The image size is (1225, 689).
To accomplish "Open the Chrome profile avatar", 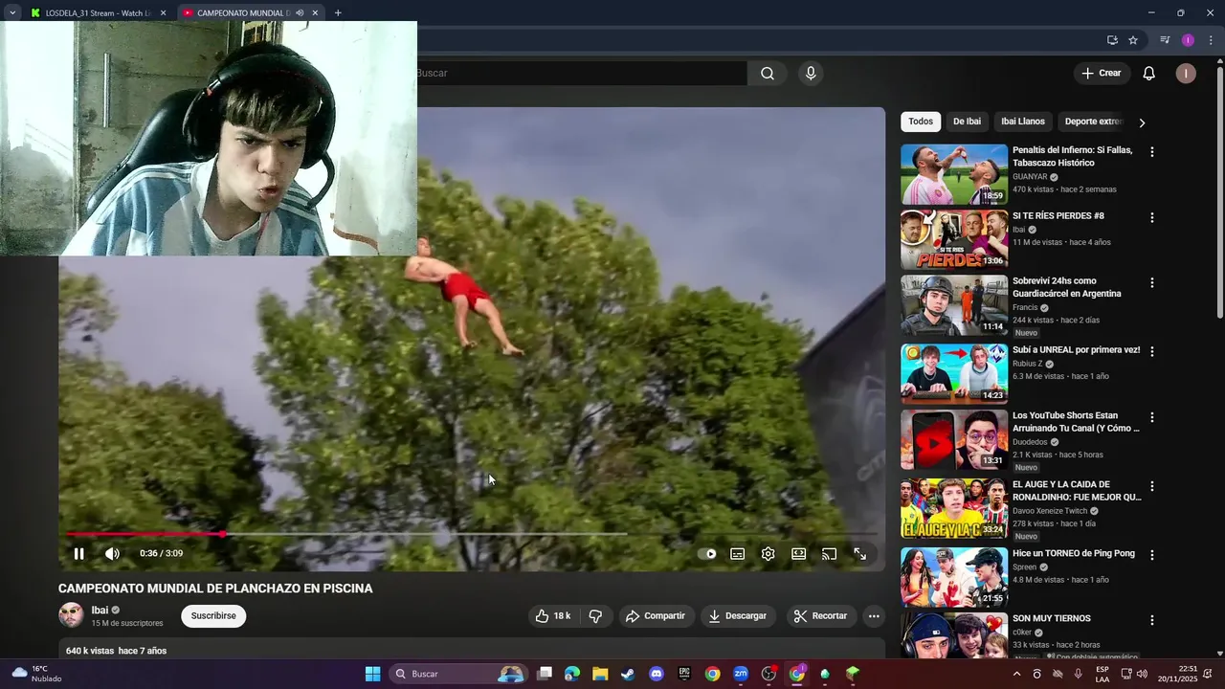I will [1188, 40].
